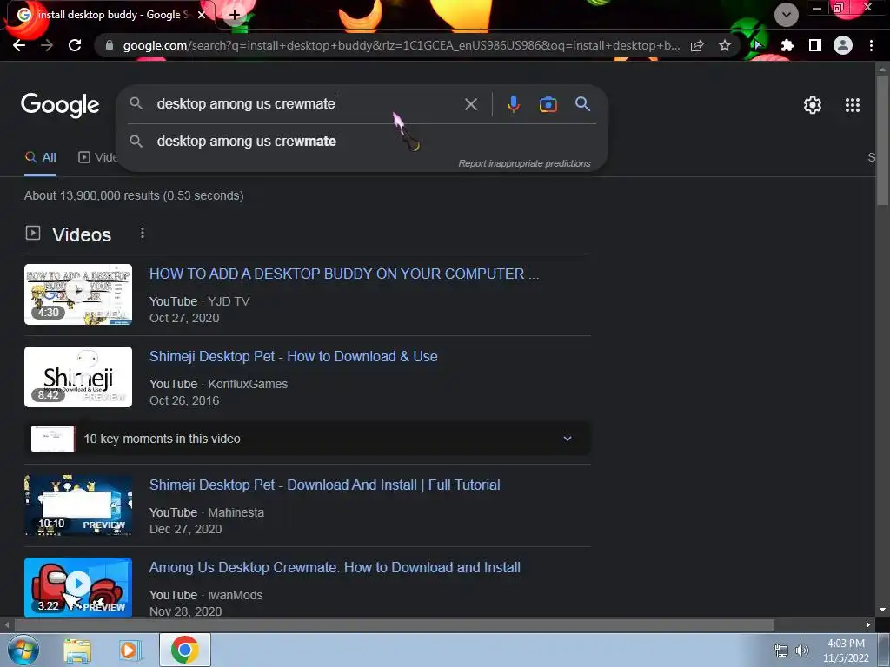Go back to the previous page
Image resolution: width=890 pixels, height=667 pixels.
click(19, 45)
